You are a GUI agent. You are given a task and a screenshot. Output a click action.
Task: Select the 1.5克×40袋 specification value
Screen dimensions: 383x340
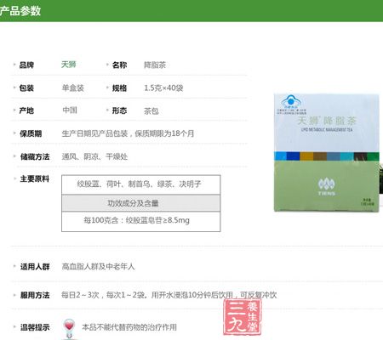pyautogui.click(x=163, y=88)
